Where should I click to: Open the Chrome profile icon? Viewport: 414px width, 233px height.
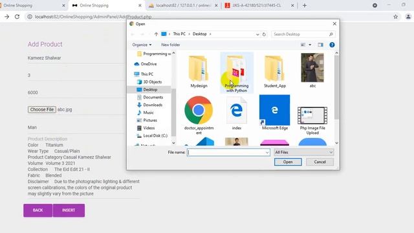(408, 17)
